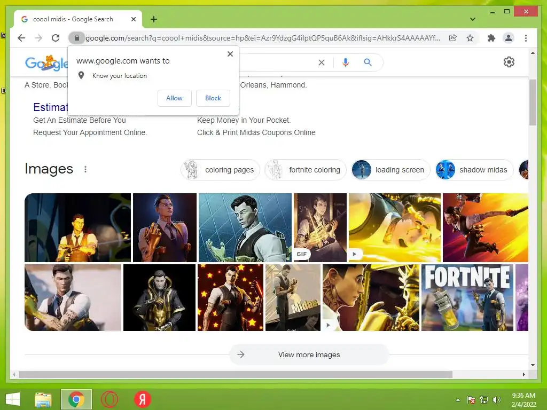Open the Midas image labeled 'Midas'

click(x=293, y=297)
